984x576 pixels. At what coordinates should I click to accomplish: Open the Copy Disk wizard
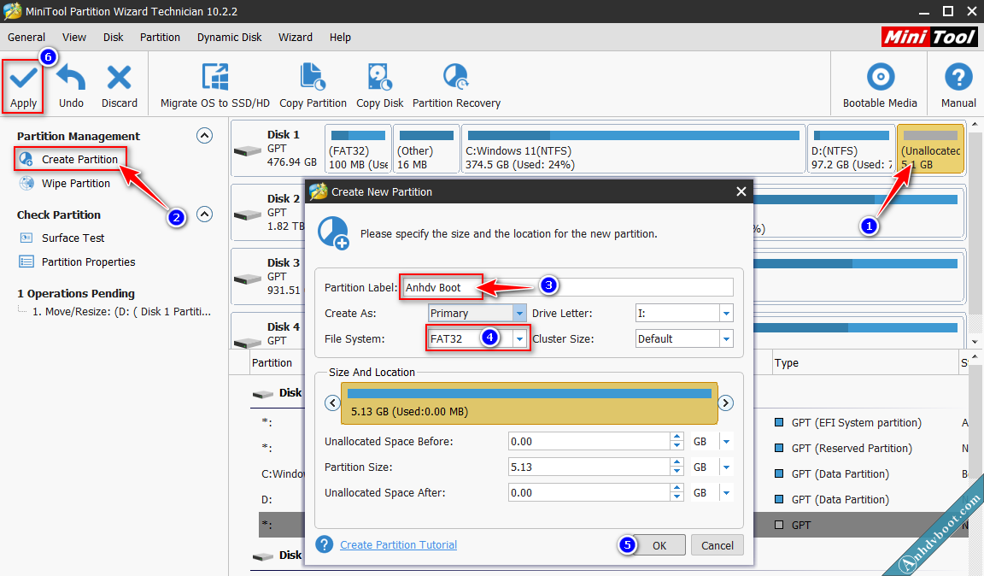point(379,86)
